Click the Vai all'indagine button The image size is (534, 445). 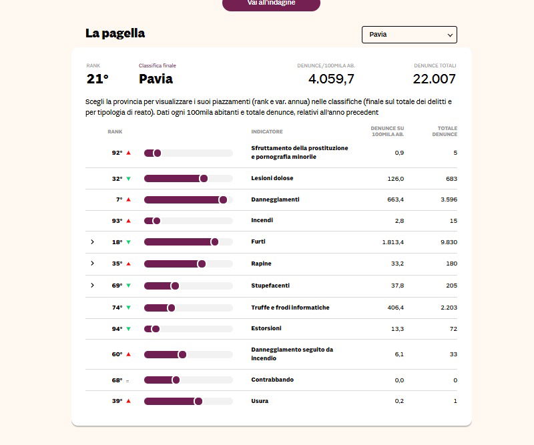[271, 3]
